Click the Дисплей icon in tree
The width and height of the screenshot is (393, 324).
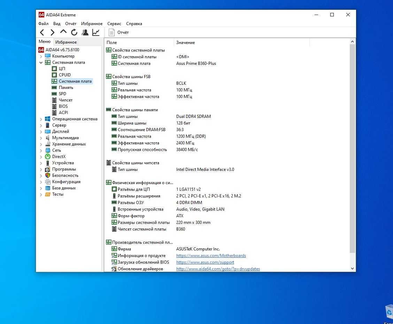click(x=48, y=131)
